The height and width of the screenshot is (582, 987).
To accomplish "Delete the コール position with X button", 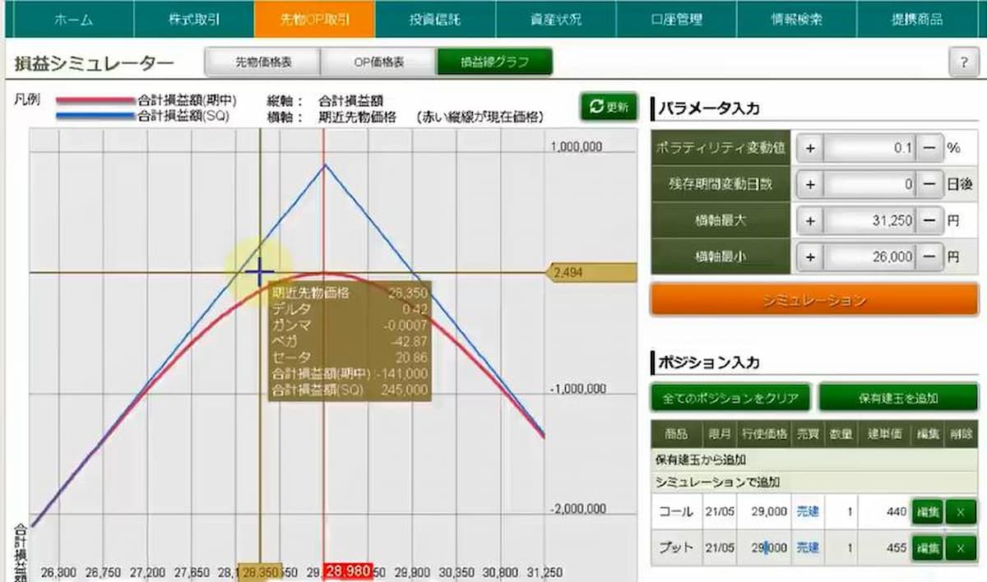I will (959, 512).
